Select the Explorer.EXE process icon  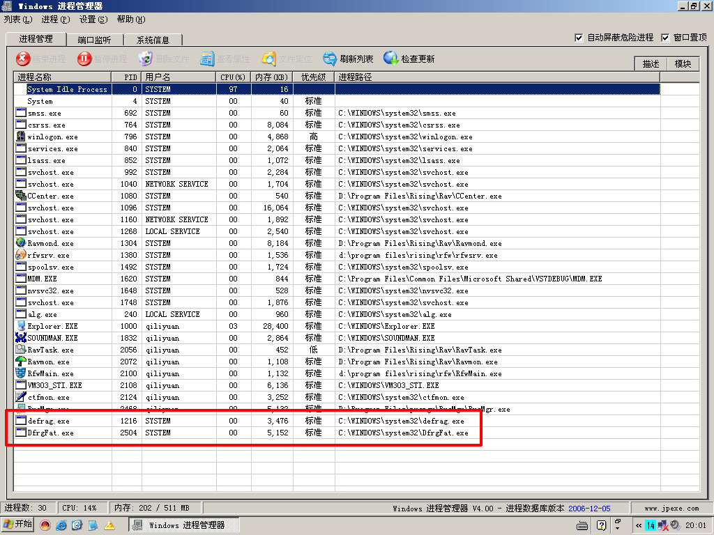[21, 325]
